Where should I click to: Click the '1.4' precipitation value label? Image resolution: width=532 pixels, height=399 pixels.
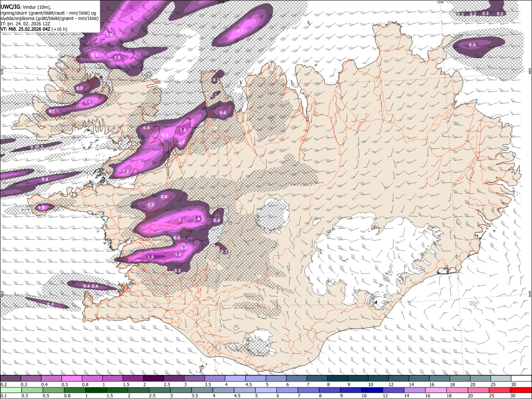[x=197, y=219]
